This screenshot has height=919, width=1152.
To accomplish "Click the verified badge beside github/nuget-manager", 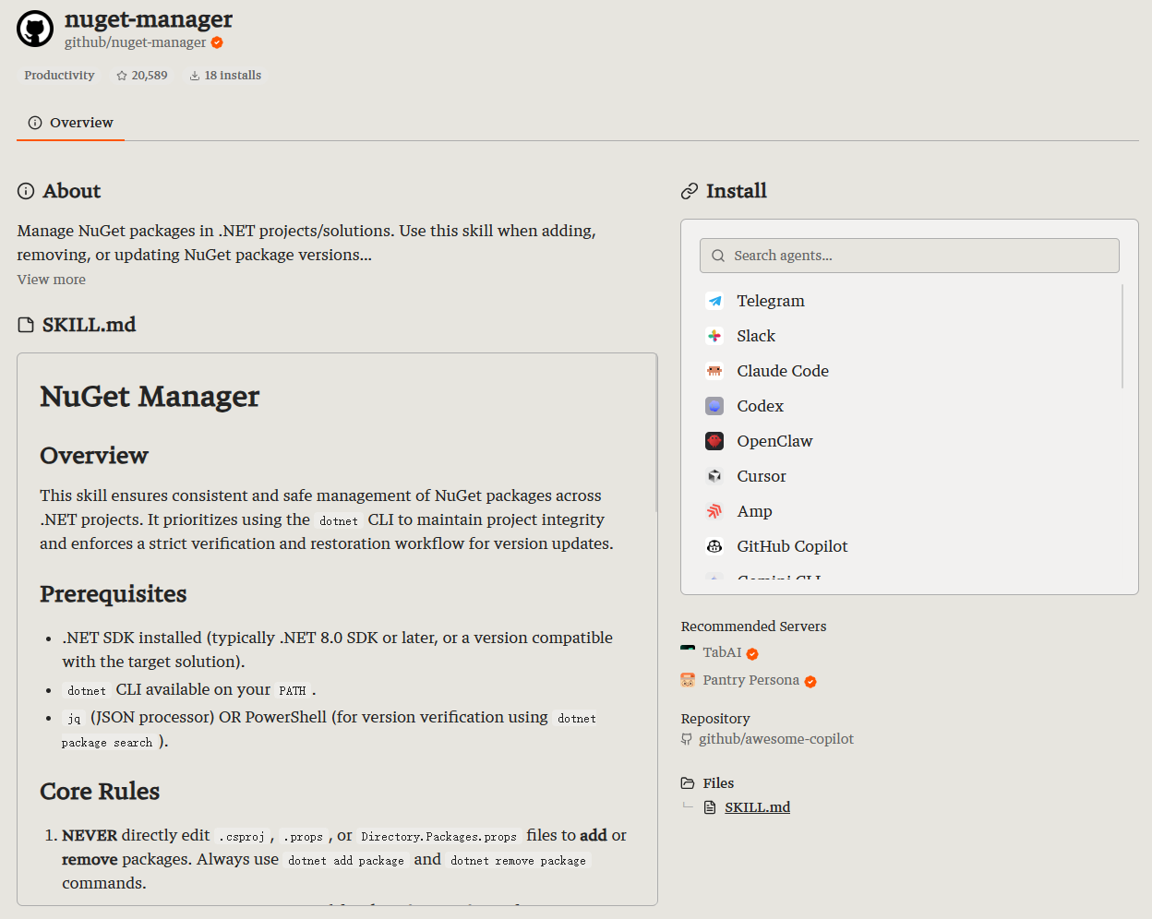I will click(217, 42).
